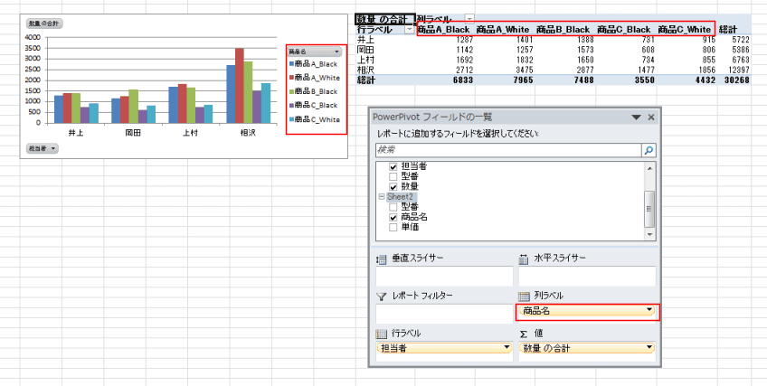The image size is (767, 386).
Task: Click the 水平スライサー icon
Action: [x=524, y=259]
